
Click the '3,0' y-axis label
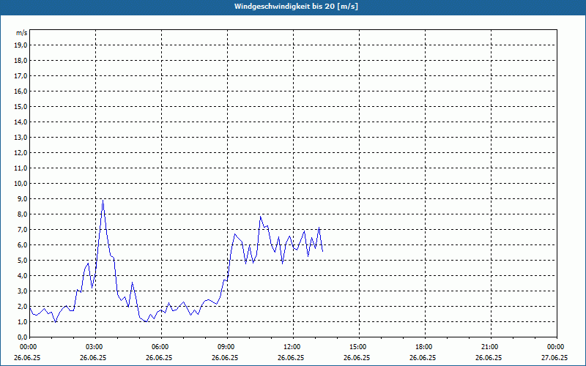23,291
